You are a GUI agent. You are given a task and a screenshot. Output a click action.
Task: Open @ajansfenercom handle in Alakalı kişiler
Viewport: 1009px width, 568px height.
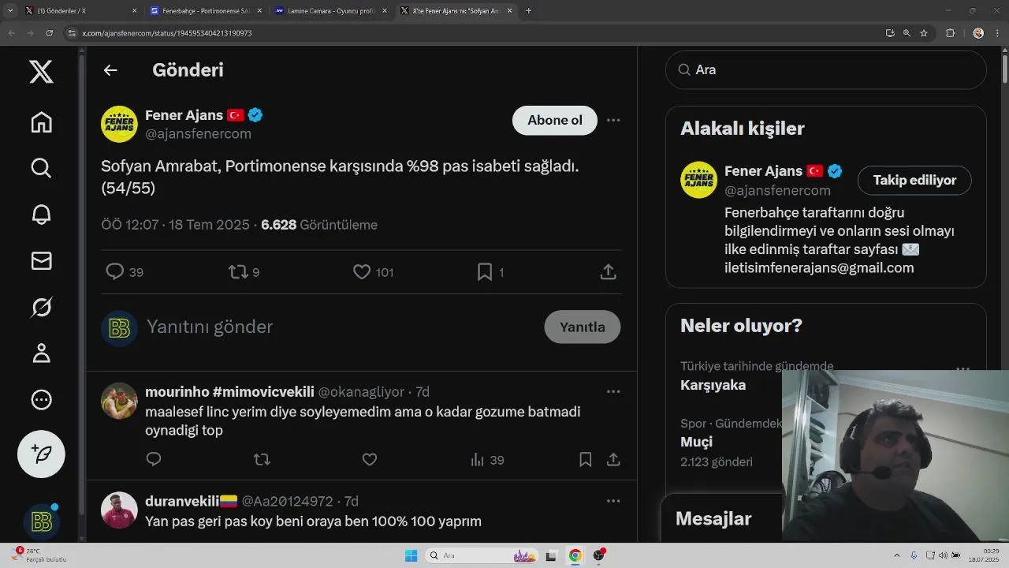click(777, 191)
